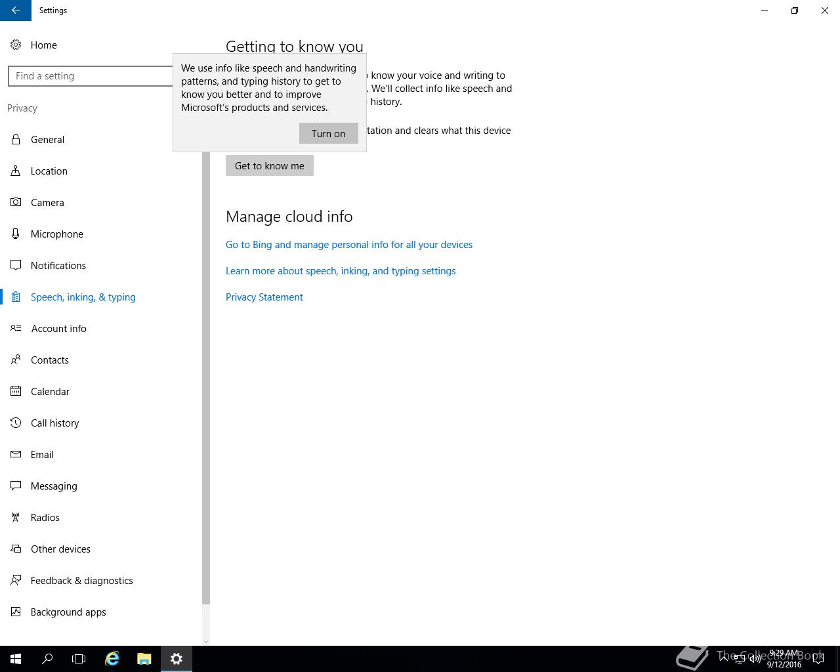The width and height of the screenshot is (840, 672).
Task: Open File Explorer from taskbar
Action: [x=144, y=659]
